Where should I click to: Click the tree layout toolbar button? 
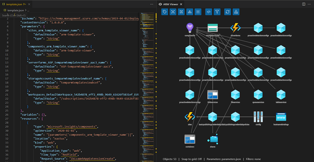coord(190,12)
